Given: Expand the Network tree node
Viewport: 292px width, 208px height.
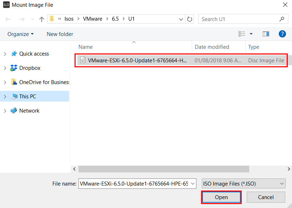Looking at the screenshot, I should (x=5, y=111).
